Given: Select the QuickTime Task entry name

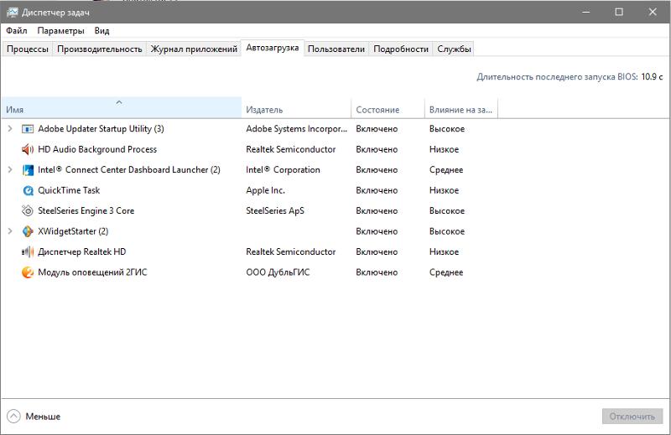Looking at the screenshot, I should 69,190.
